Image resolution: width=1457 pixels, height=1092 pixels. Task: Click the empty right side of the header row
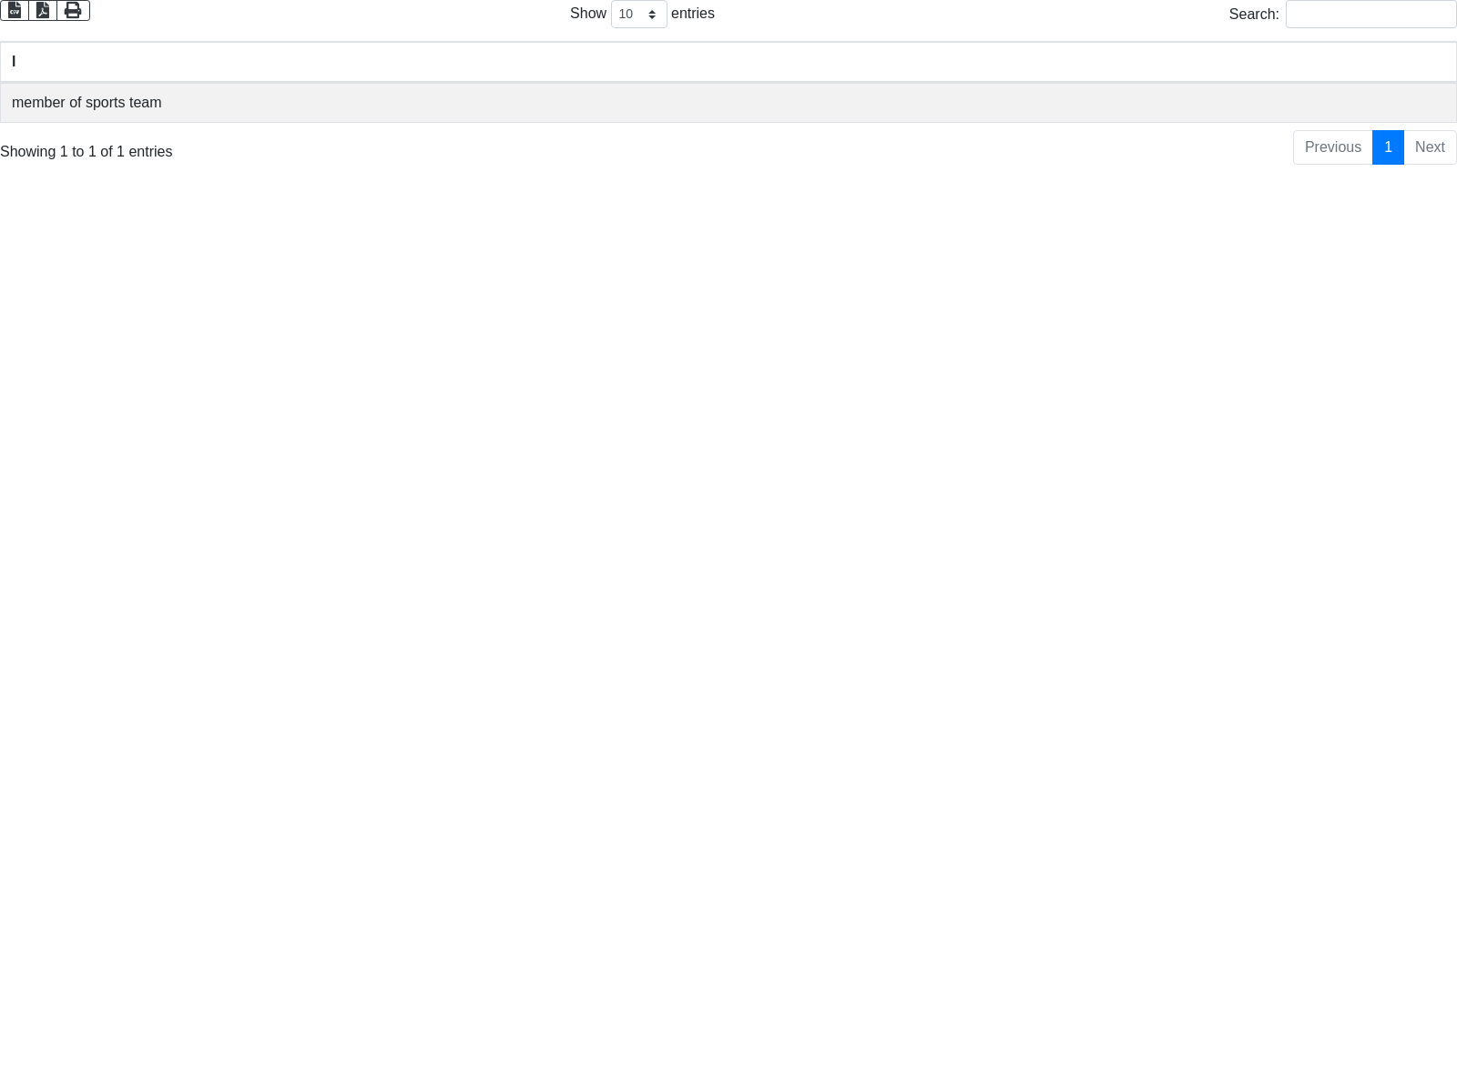1093,62
